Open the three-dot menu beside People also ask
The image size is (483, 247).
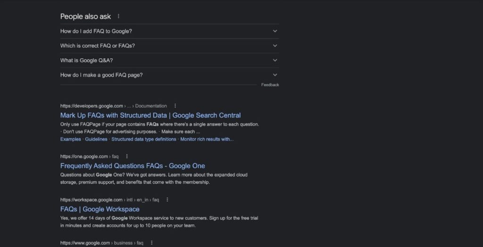118,17
